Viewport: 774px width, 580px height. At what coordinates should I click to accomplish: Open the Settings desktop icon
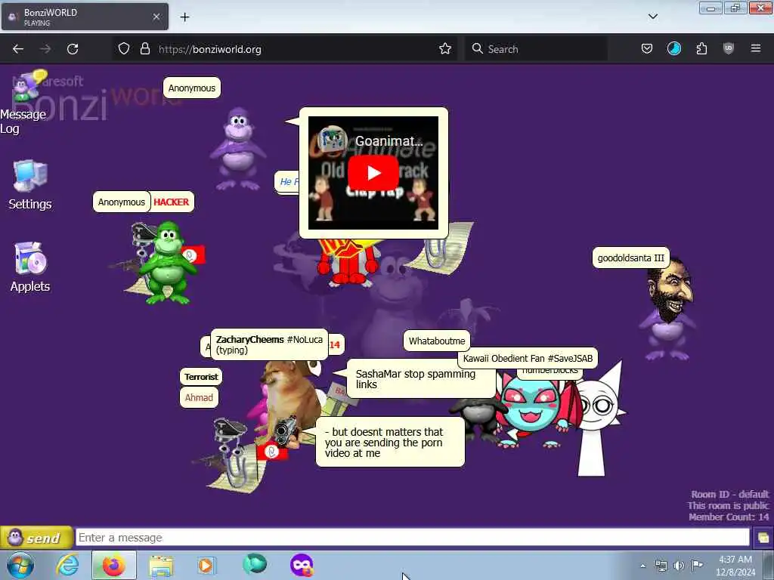tap(29, 185)
